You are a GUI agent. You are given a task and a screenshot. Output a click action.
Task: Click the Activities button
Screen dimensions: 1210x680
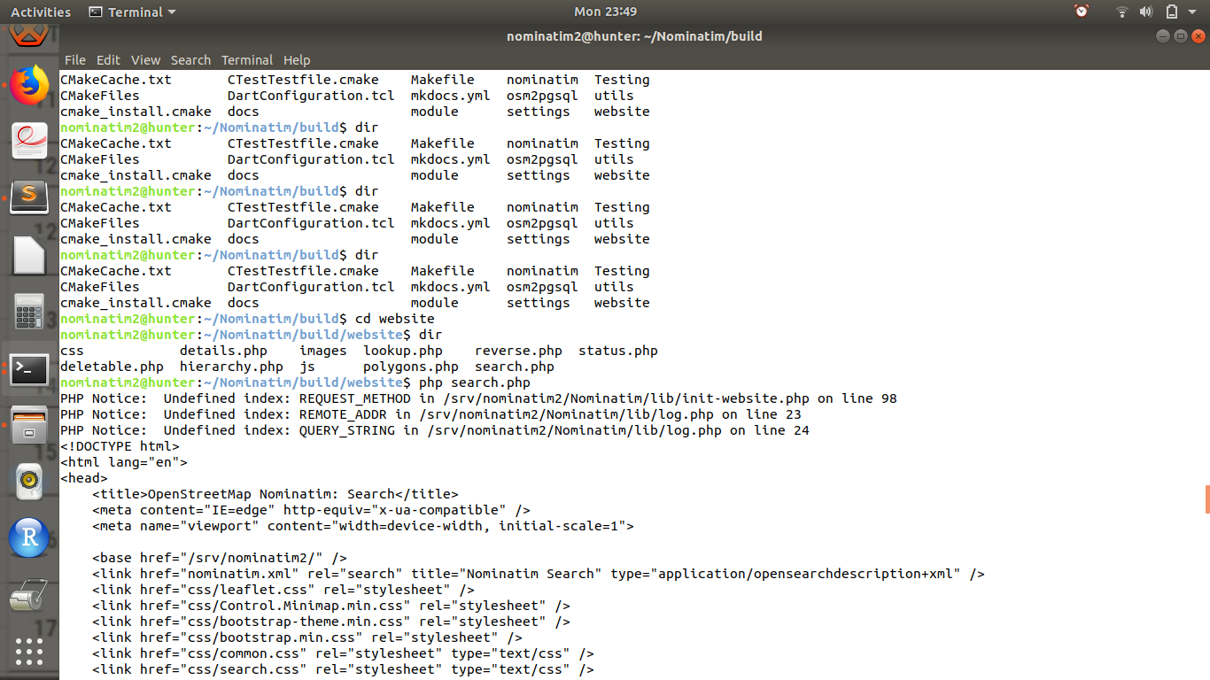click(x=41, y=12)
